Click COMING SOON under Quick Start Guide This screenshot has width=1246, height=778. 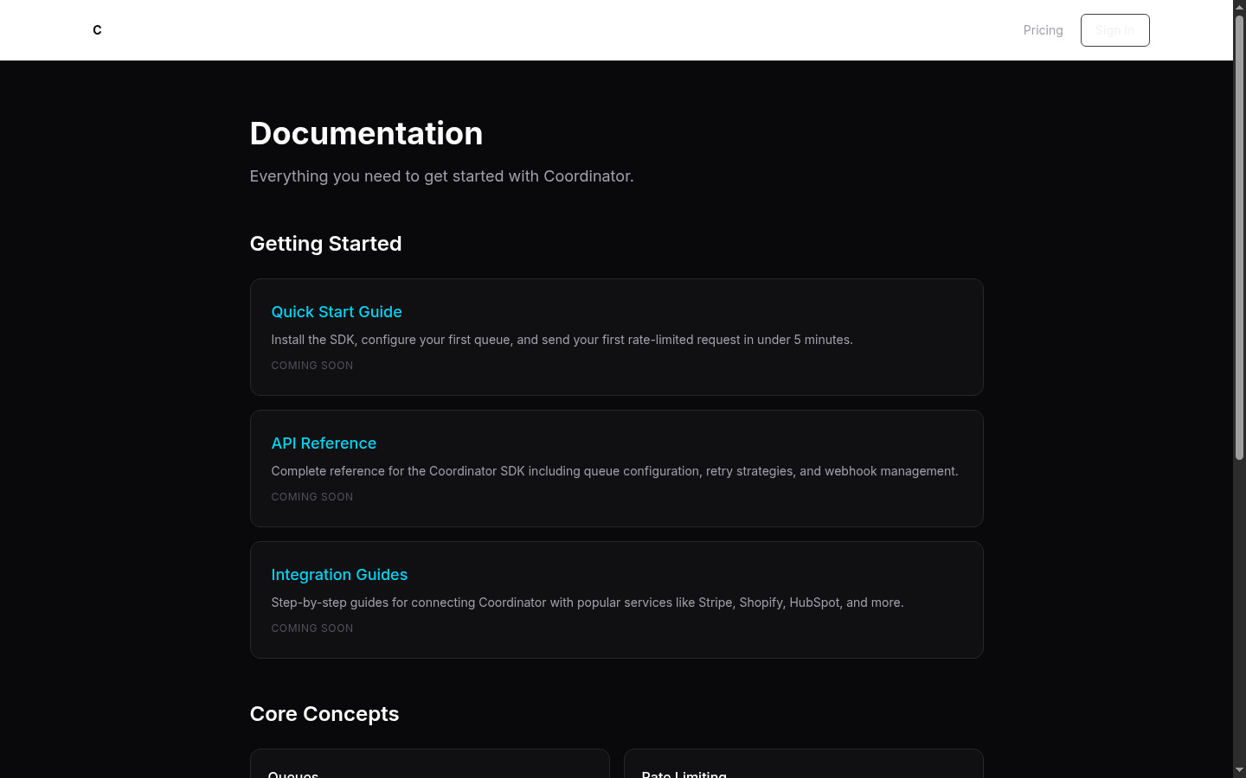click(x=312, y=366)
